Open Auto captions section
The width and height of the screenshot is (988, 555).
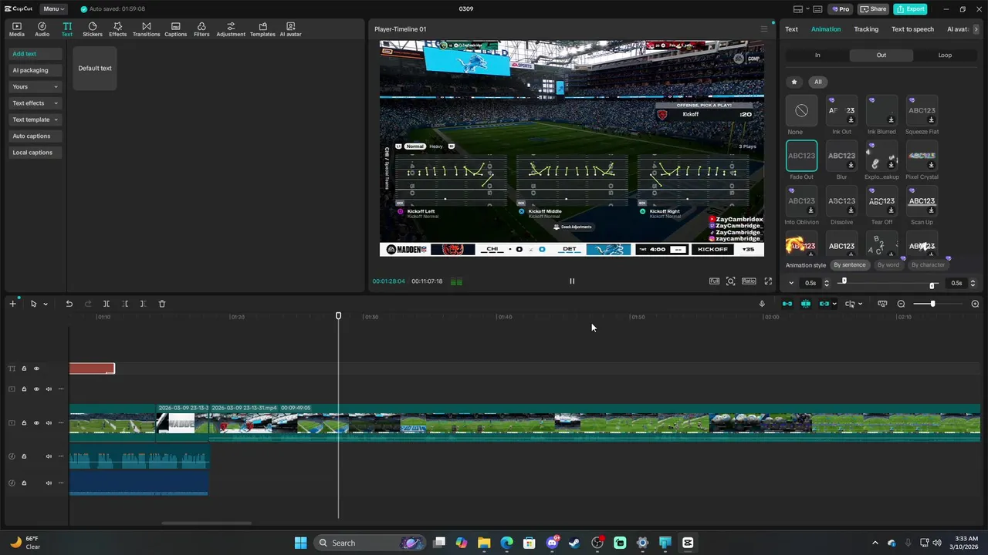[x=35, y=136]
